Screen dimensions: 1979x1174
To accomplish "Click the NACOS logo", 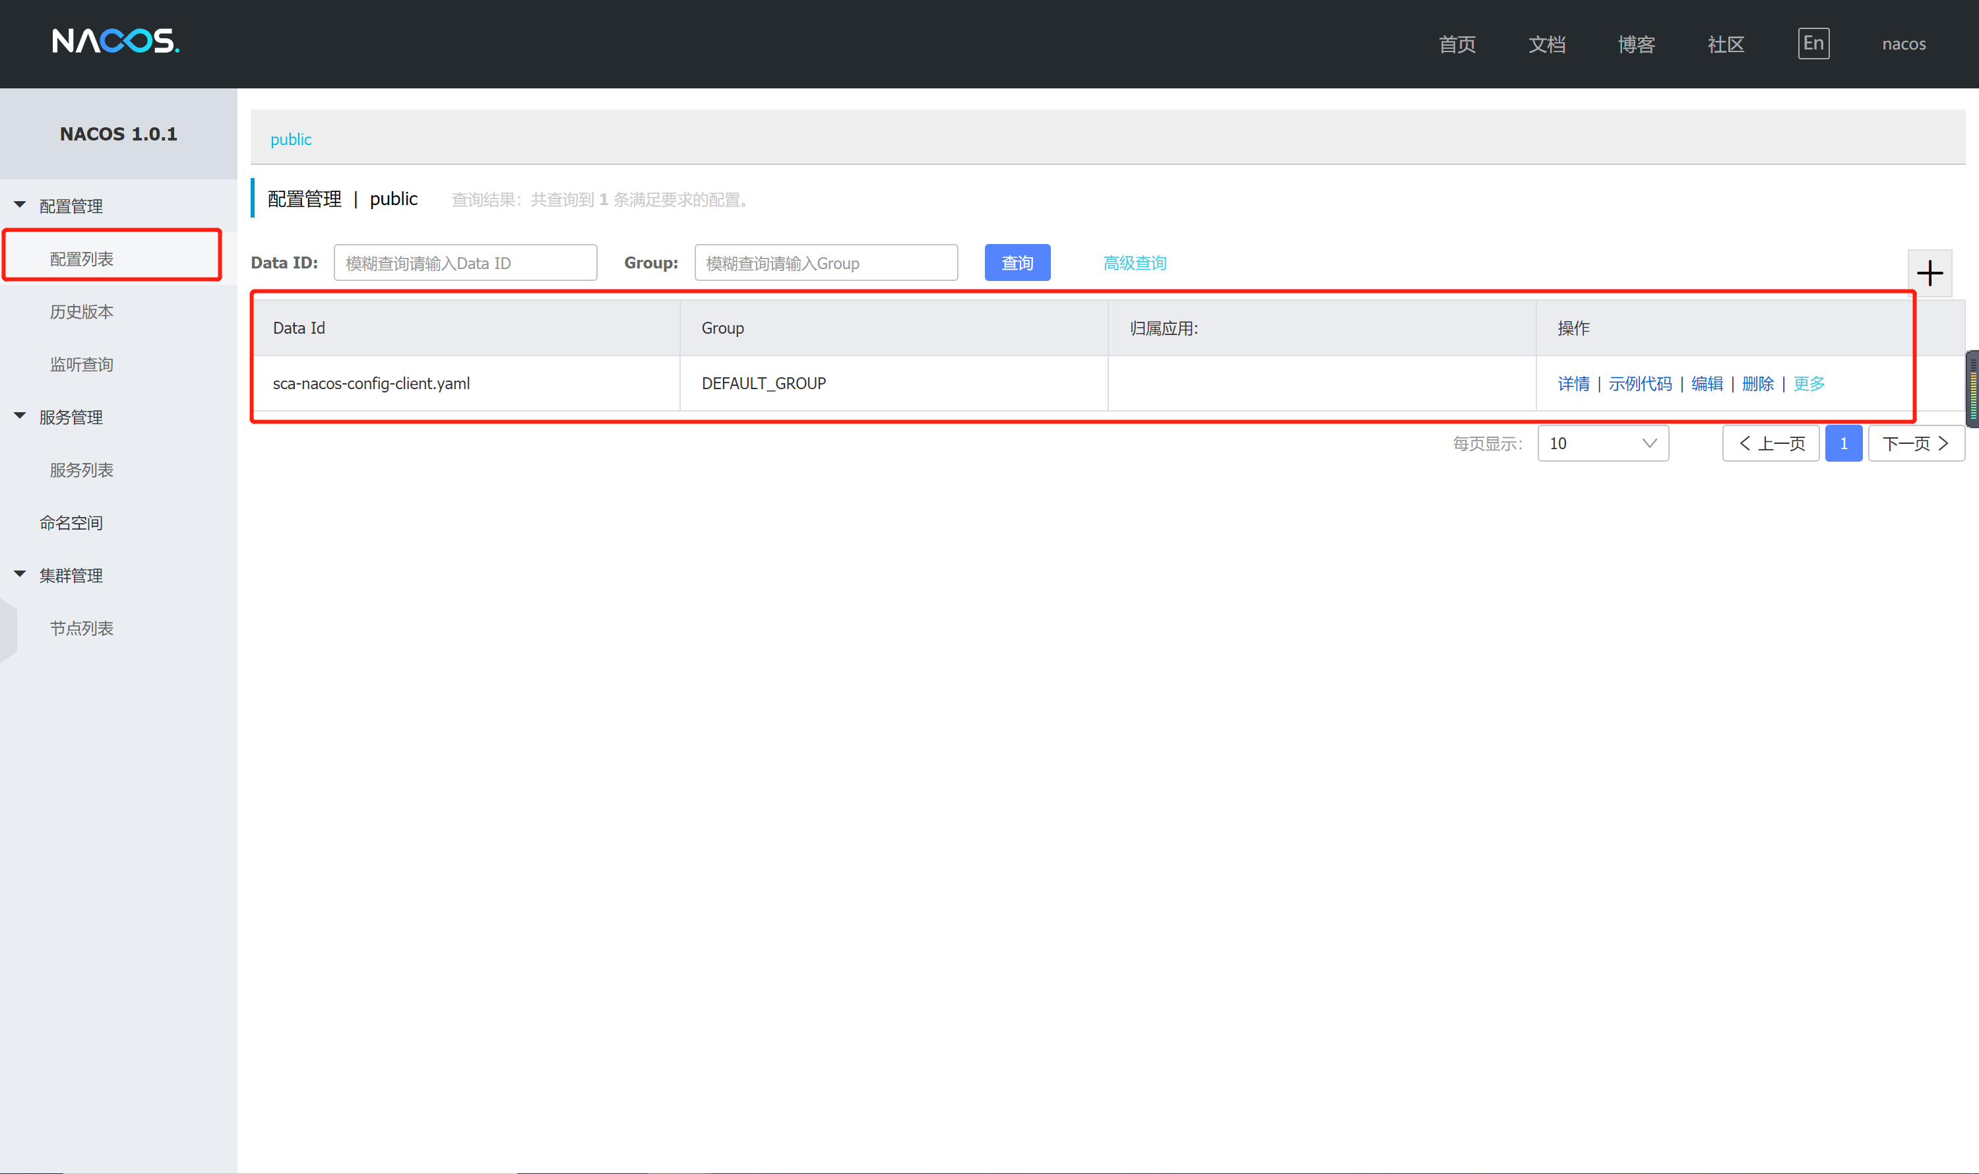I will pos(115,41).
